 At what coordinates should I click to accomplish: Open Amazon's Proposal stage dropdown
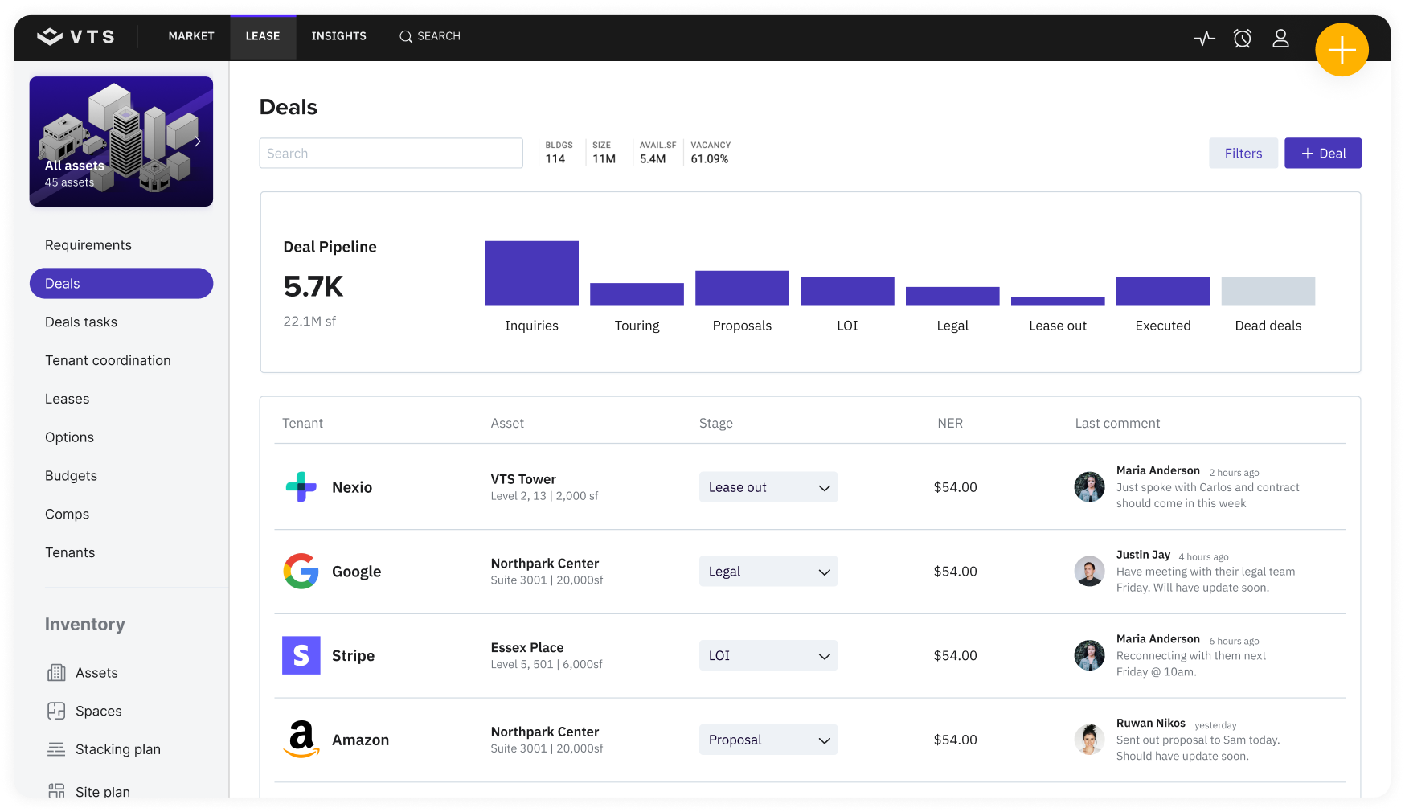click(768, 740)
